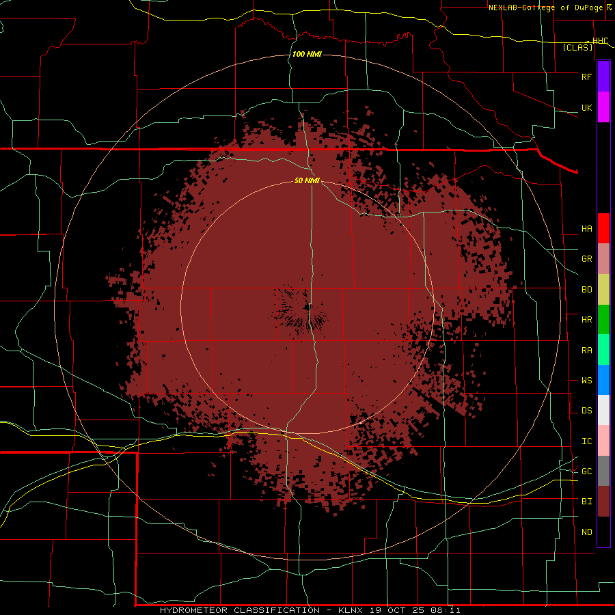Click the UK legend label
The image size is (615, 615).
tap(586, 107)
